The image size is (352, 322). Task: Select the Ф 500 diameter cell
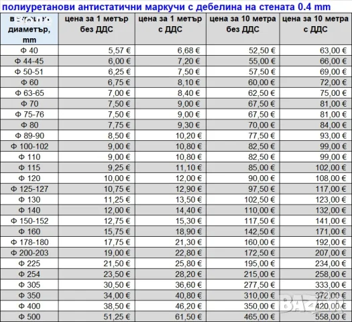click(x=30, y=317)
